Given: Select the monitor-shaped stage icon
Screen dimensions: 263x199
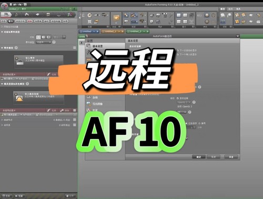Looking at the screenshot, I should tap(59, 15).
